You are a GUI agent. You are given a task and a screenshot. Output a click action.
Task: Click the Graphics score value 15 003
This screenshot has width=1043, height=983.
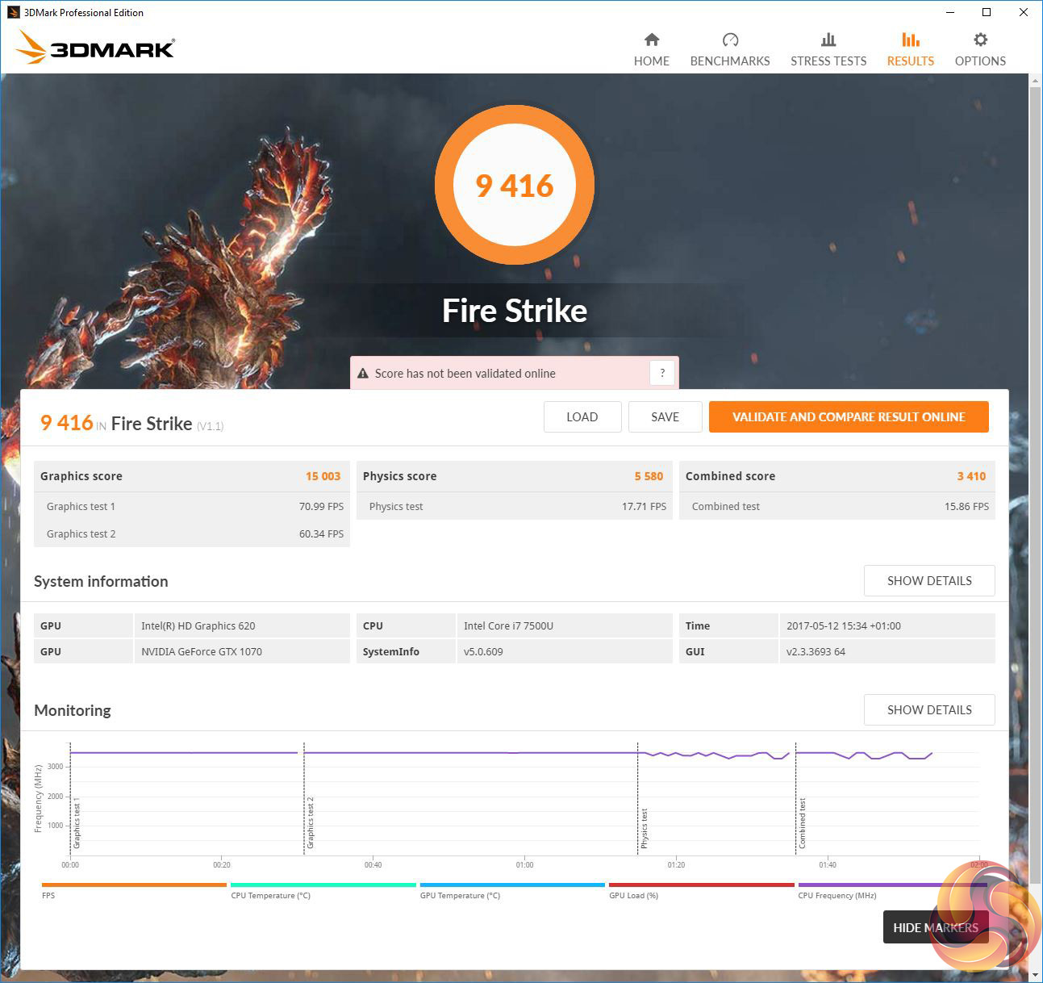click(x=323, y=476)
